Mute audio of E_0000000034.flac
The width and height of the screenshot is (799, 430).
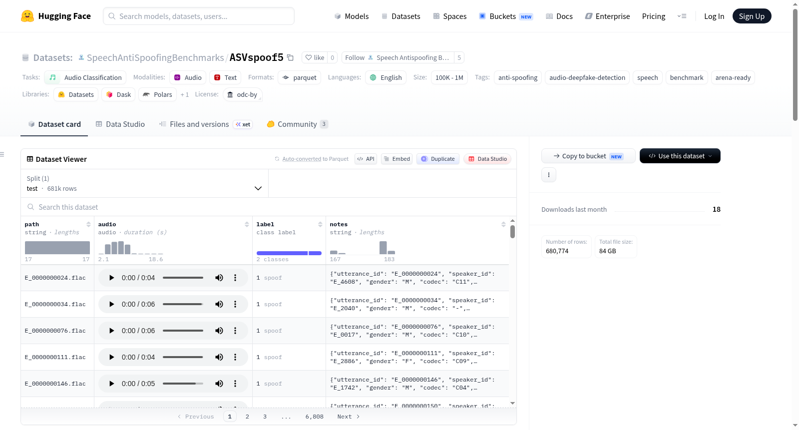[219, 304]
